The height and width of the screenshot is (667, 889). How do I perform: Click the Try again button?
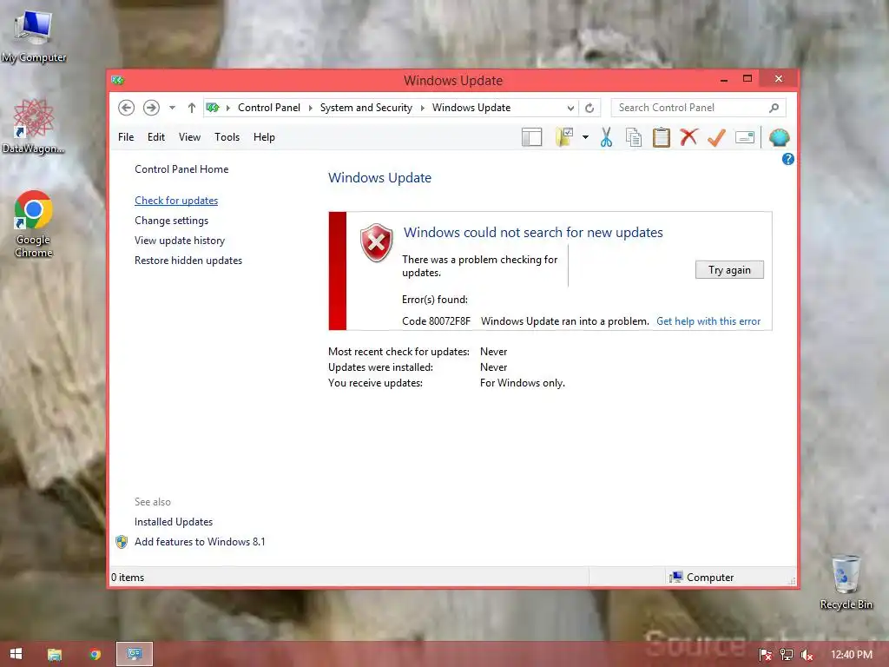pos(729,270)
